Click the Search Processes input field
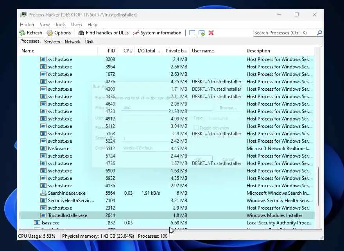This screenshot has width=344, height=251. pyautogui.click(x=285, y=33)
